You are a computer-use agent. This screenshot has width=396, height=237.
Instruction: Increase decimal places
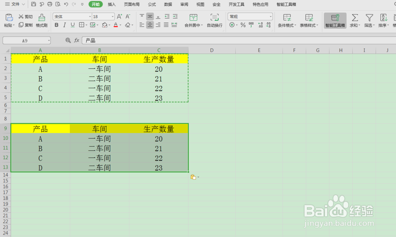(x=261, y=25)
